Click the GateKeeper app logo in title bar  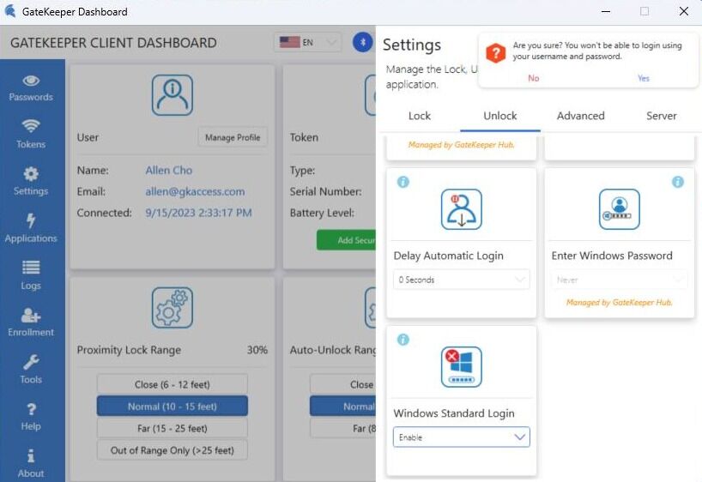coord(10,11)
